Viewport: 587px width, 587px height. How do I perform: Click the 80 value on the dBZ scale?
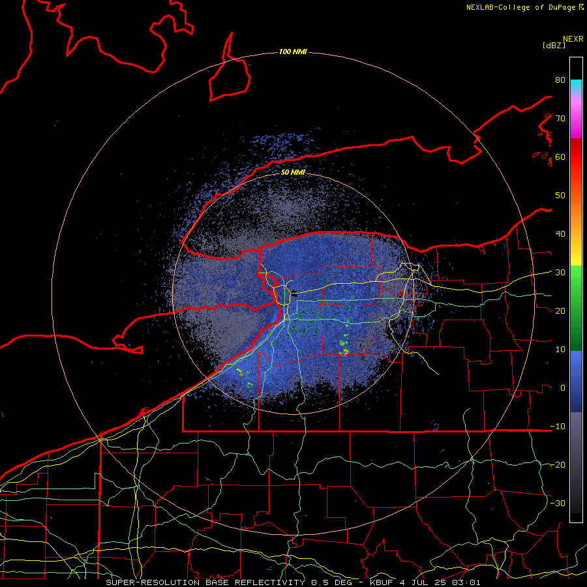point(560,80)
